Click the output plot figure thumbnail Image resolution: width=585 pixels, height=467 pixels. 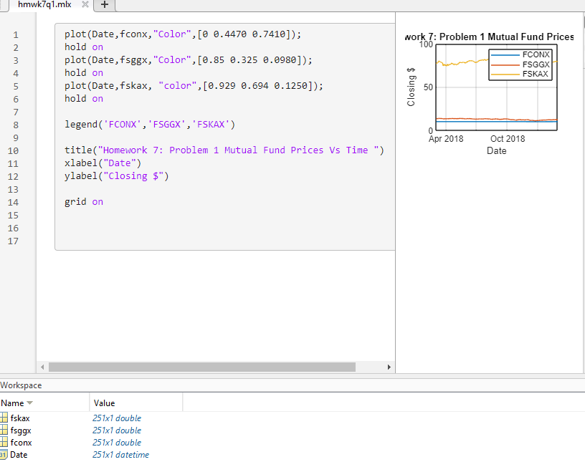coord(490,94)
